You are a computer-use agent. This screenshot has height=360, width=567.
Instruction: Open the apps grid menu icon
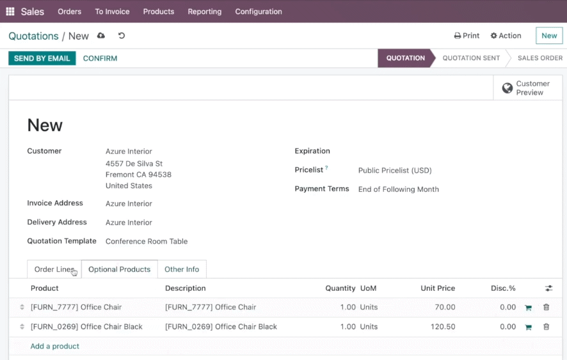tap(10, 12)
